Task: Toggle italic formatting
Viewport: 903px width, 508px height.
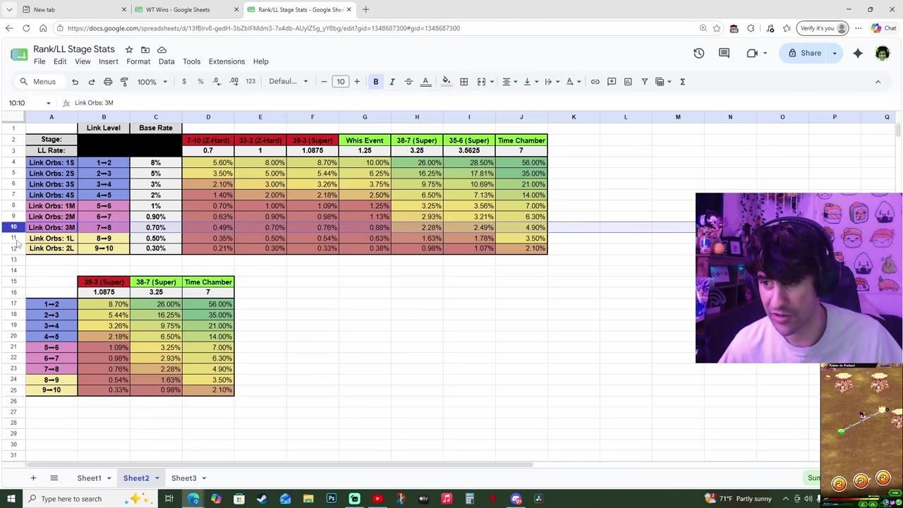Action: 392,82
